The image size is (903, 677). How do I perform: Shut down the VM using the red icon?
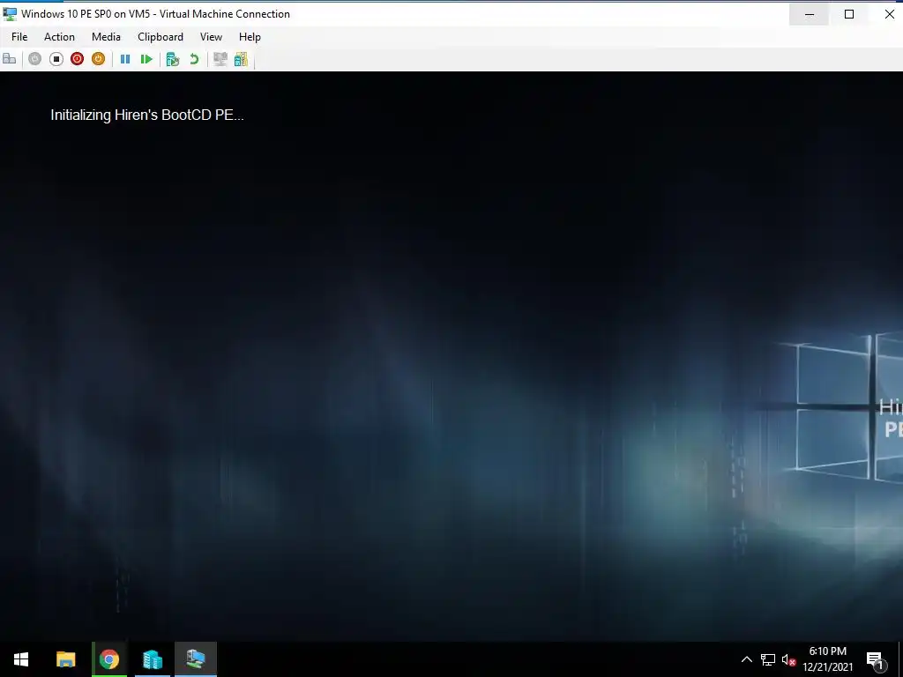(78, 59)
